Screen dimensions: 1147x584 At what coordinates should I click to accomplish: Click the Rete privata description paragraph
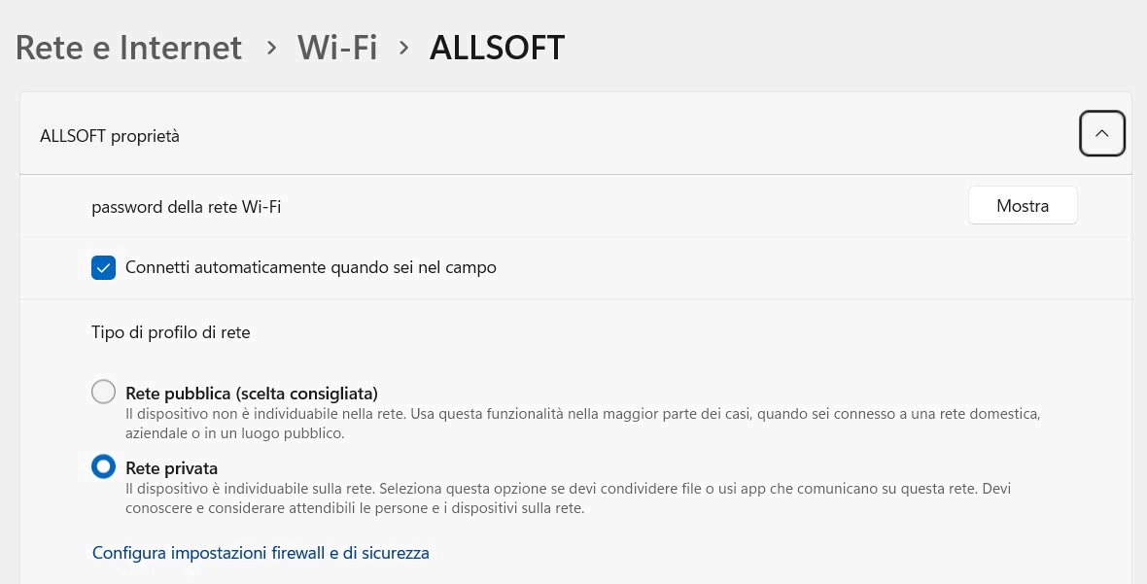tap(569, 498)
